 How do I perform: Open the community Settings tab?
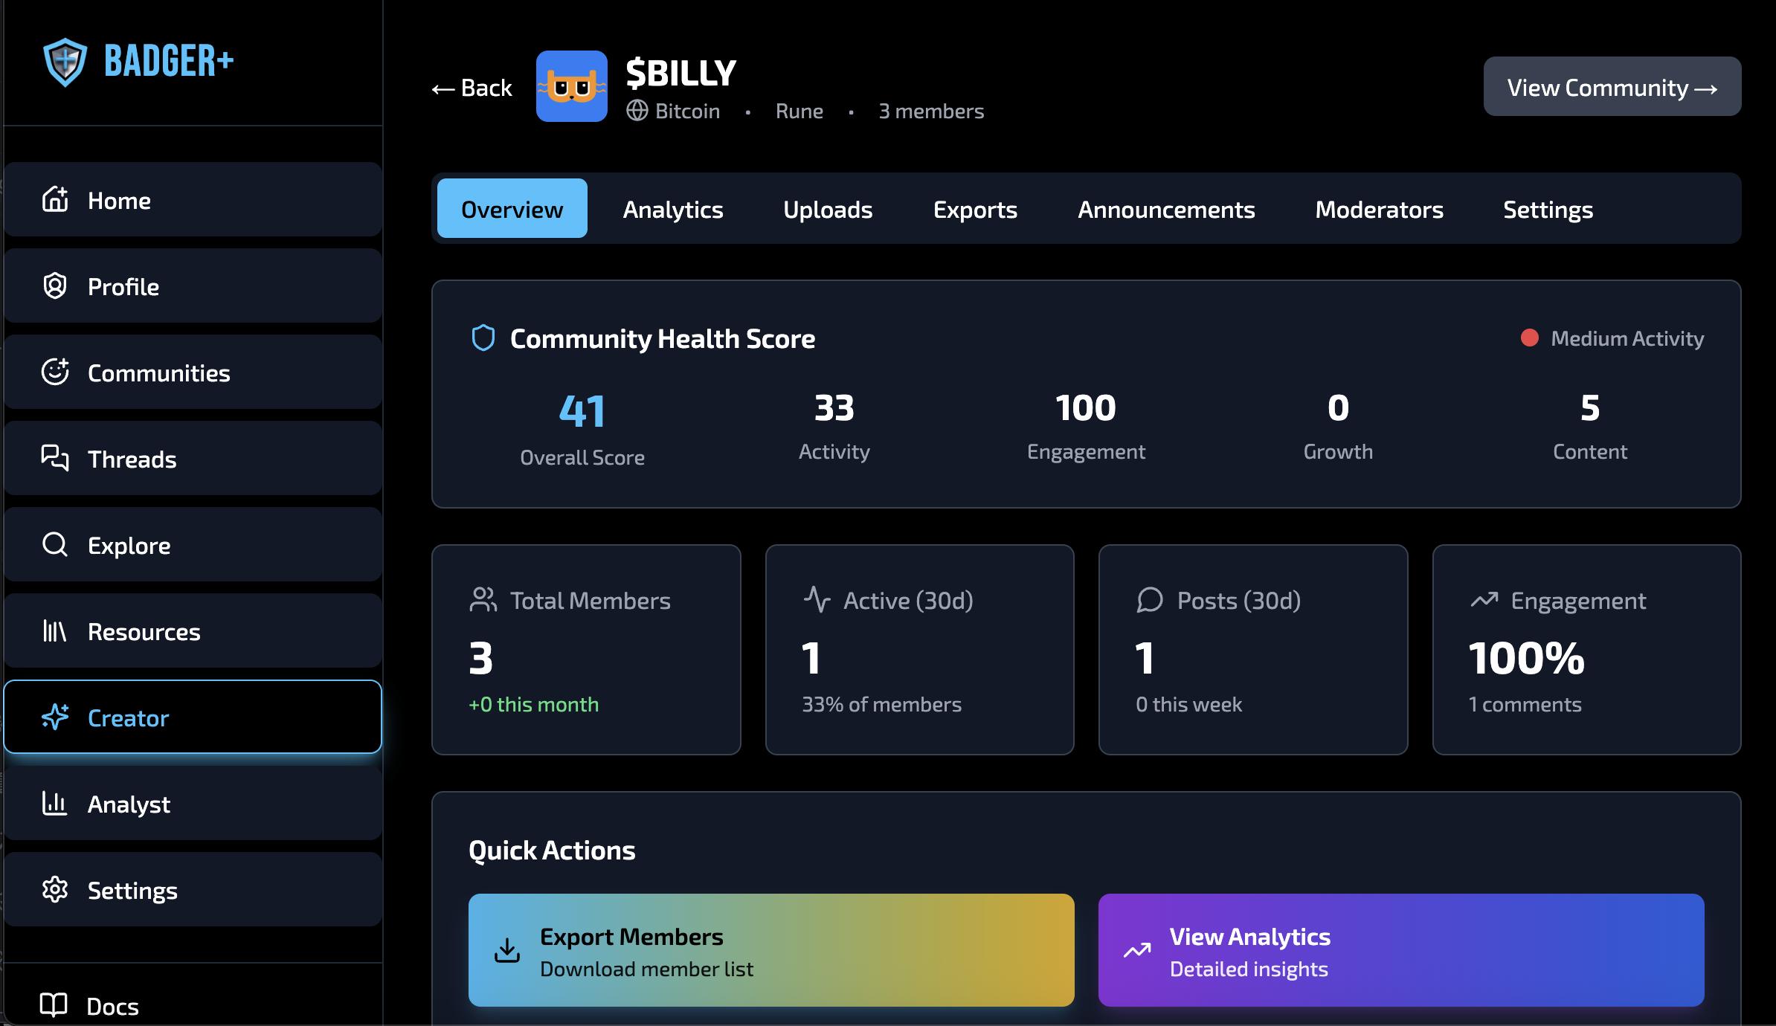1548,210
